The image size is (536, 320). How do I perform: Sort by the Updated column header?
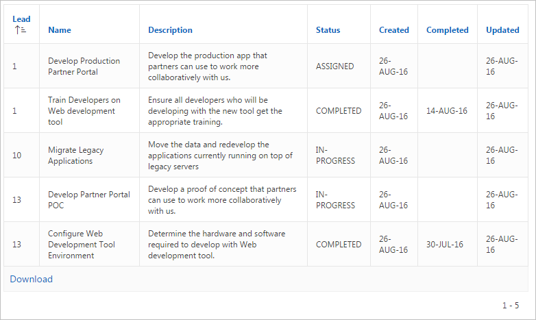pos(502,30)
